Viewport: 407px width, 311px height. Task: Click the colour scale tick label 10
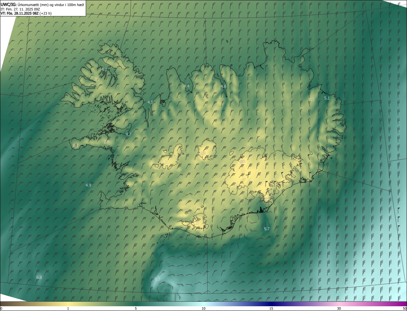click(x=203, y=308)
